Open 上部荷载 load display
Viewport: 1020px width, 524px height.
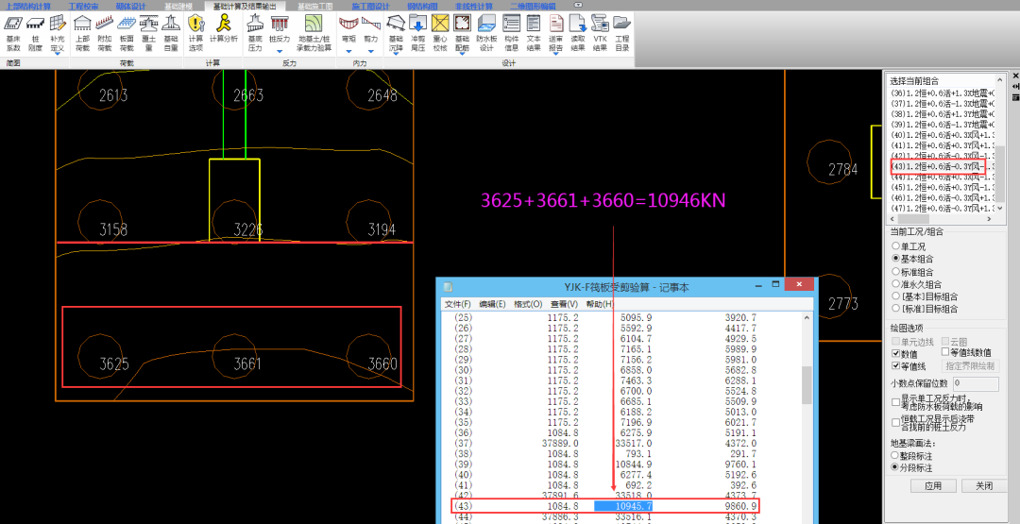click(82, 34)
